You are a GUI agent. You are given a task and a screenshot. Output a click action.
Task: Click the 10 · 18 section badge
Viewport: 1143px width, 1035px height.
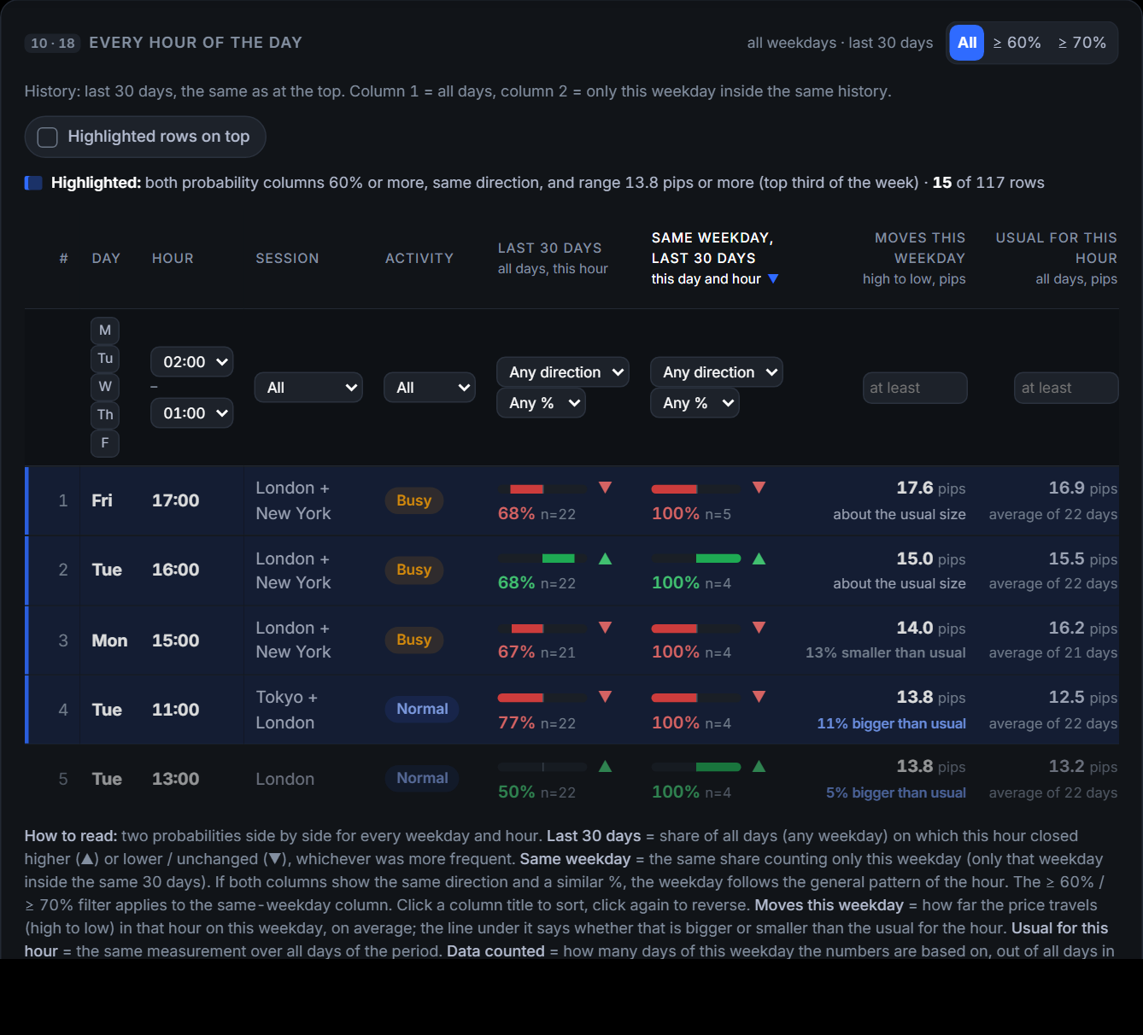pos(53,43)
